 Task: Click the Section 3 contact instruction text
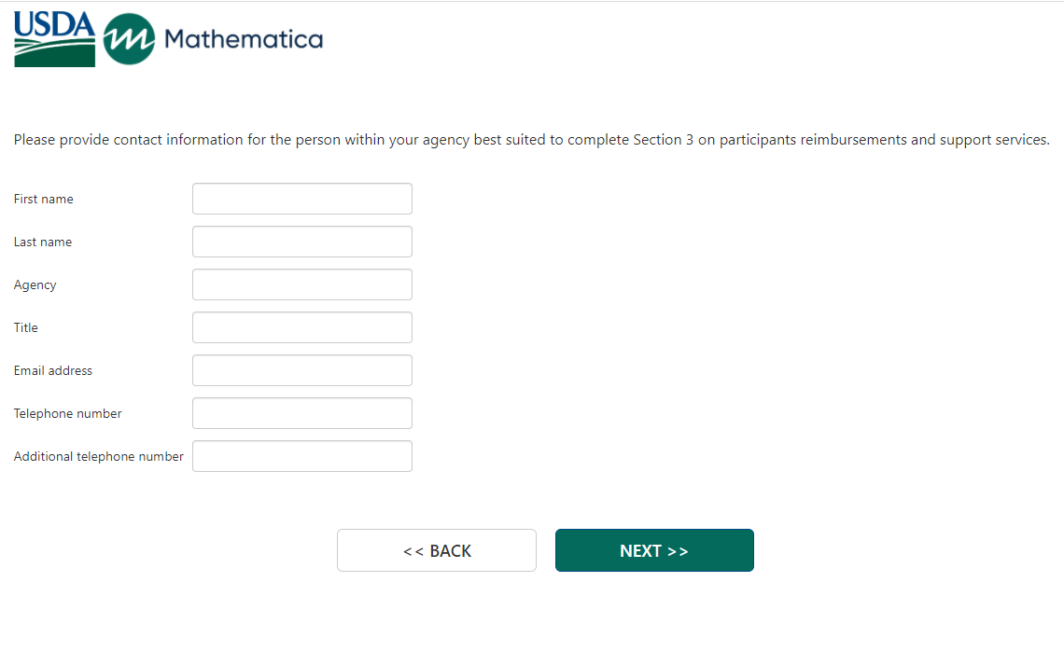pos(531,140)
